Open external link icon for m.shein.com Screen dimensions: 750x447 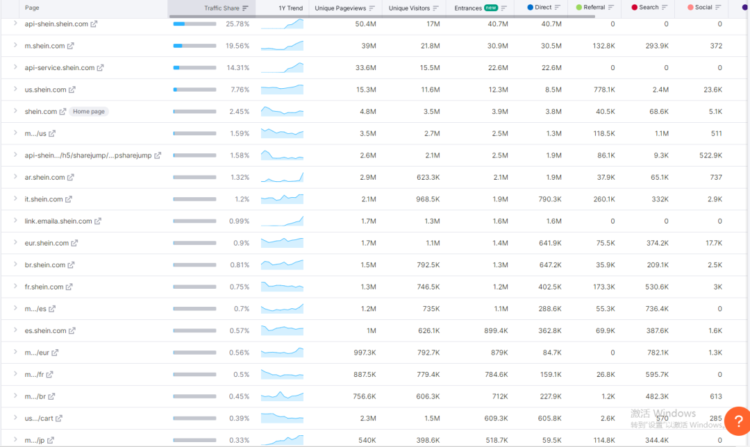click(70, 46)
